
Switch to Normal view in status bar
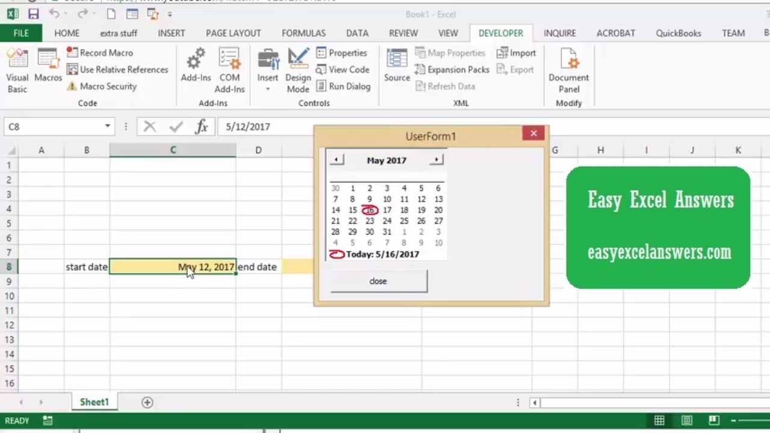(659, 420)
